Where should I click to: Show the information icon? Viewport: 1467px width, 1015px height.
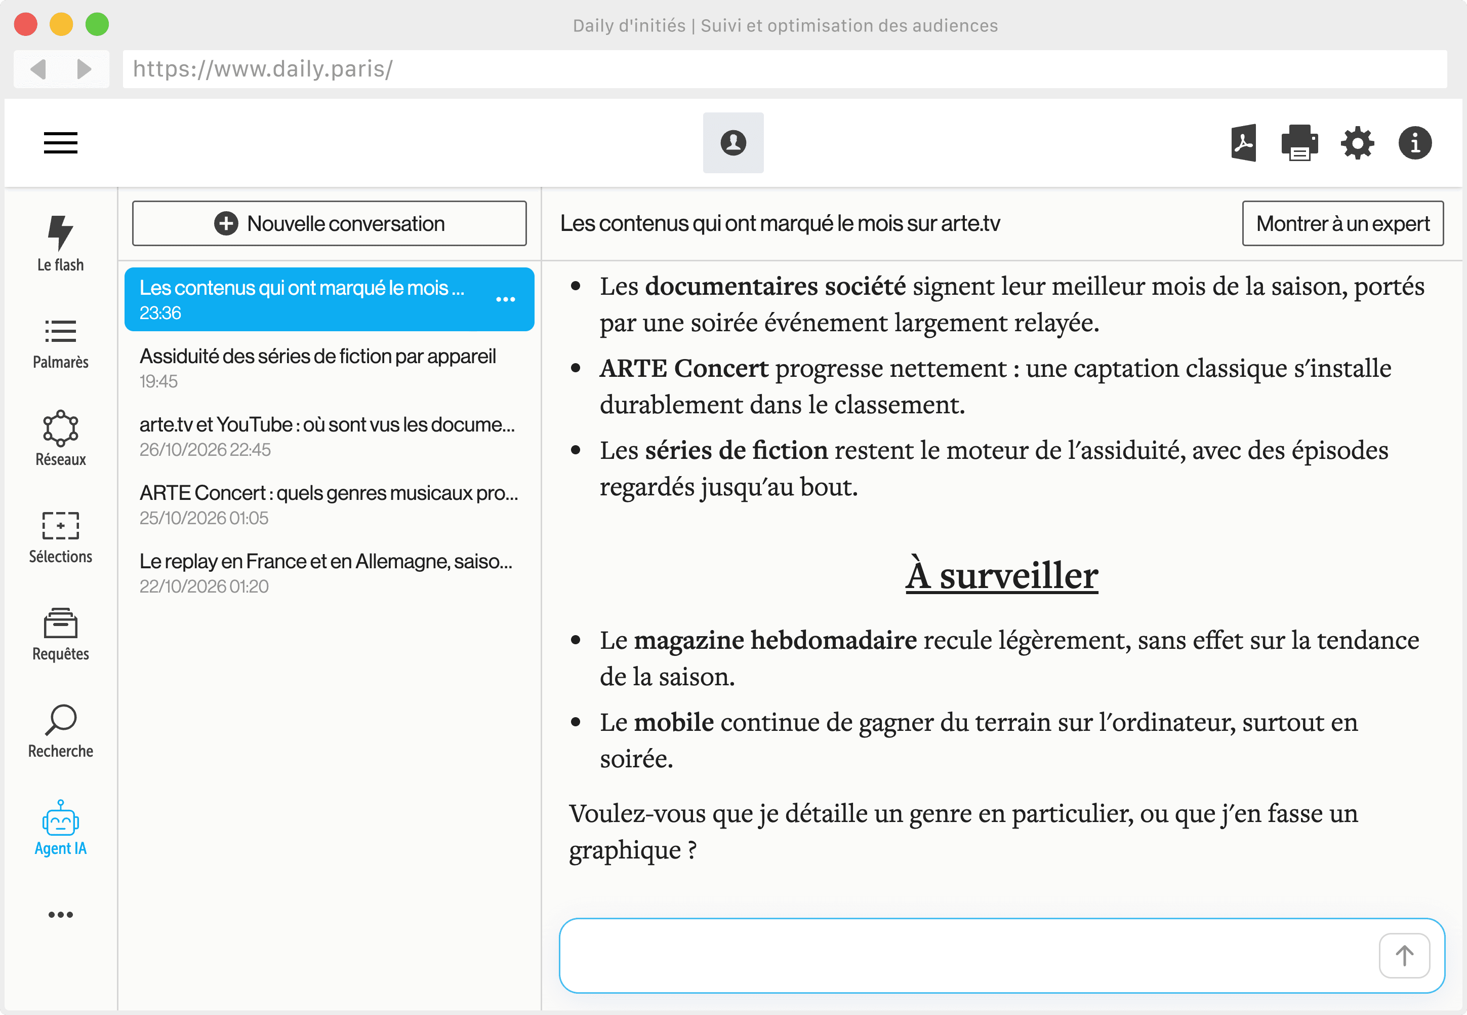[x=1415, y=142]
